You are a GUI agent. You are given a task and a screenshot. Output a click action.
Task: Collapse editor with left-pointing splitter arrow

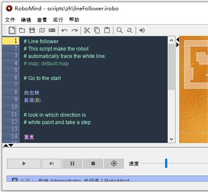[x=178, y=39]
